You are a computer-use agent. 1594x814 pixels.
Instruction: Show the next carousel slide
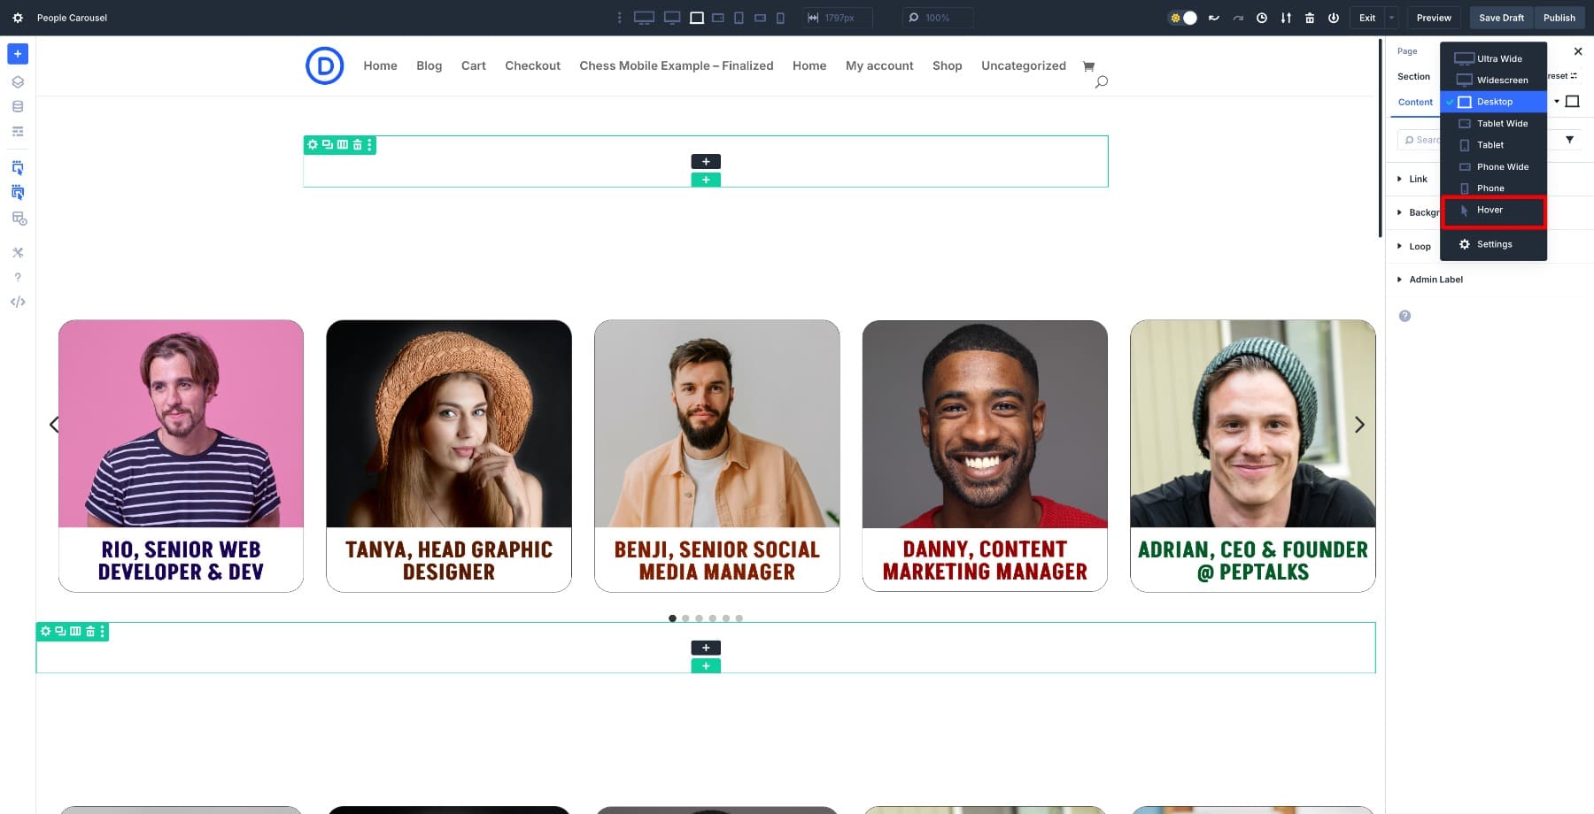click(1359, 425)
